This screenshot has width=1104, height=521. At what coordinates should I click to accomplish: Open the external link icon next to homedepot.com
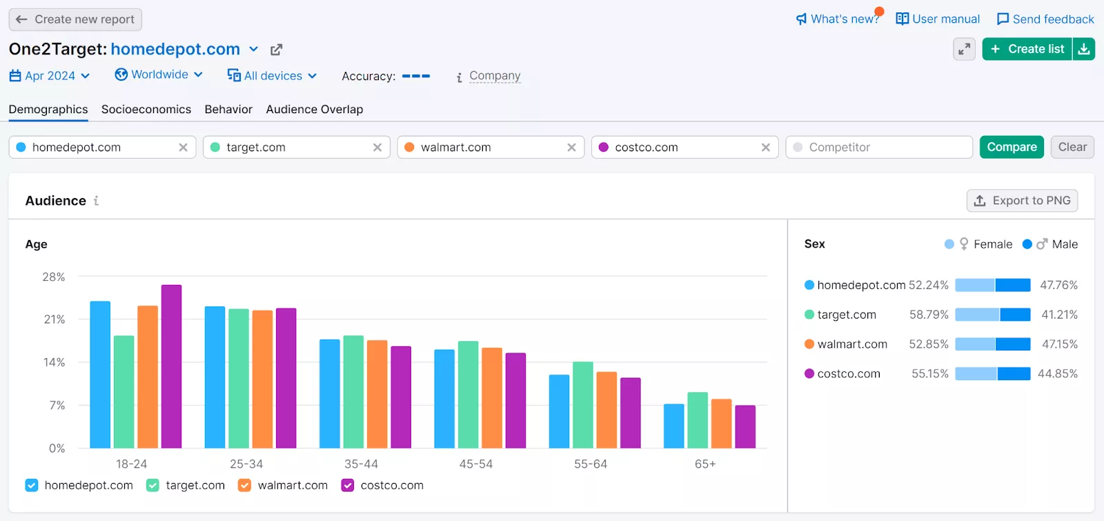pos(277,50)
